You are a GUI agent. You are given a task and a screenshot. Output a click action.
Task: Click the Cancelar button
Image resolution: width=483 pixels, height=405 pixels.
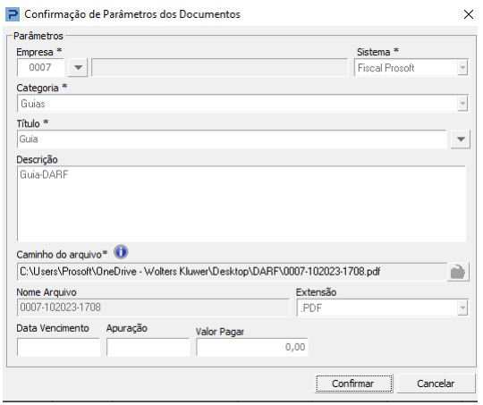pyautogui.click(x=436, y=384)
